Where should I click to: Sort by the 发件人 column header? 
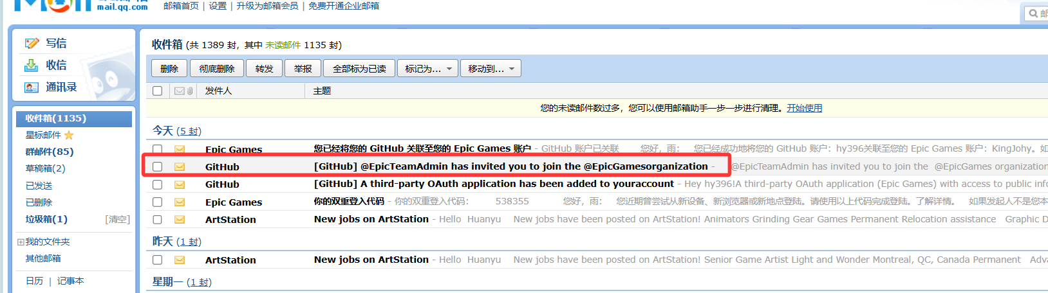tap(218, 91)
